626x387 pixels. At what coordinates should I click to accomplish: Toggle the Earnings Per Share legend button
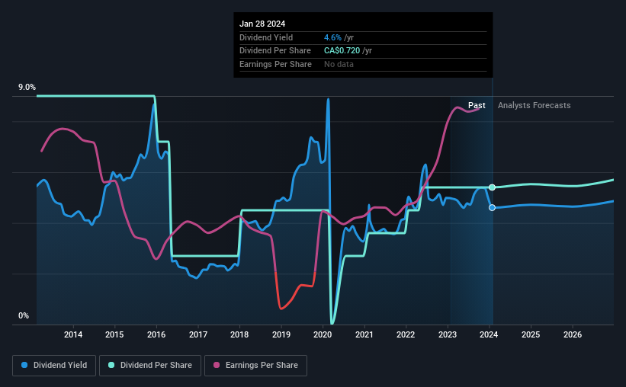[x=255, y=366]
